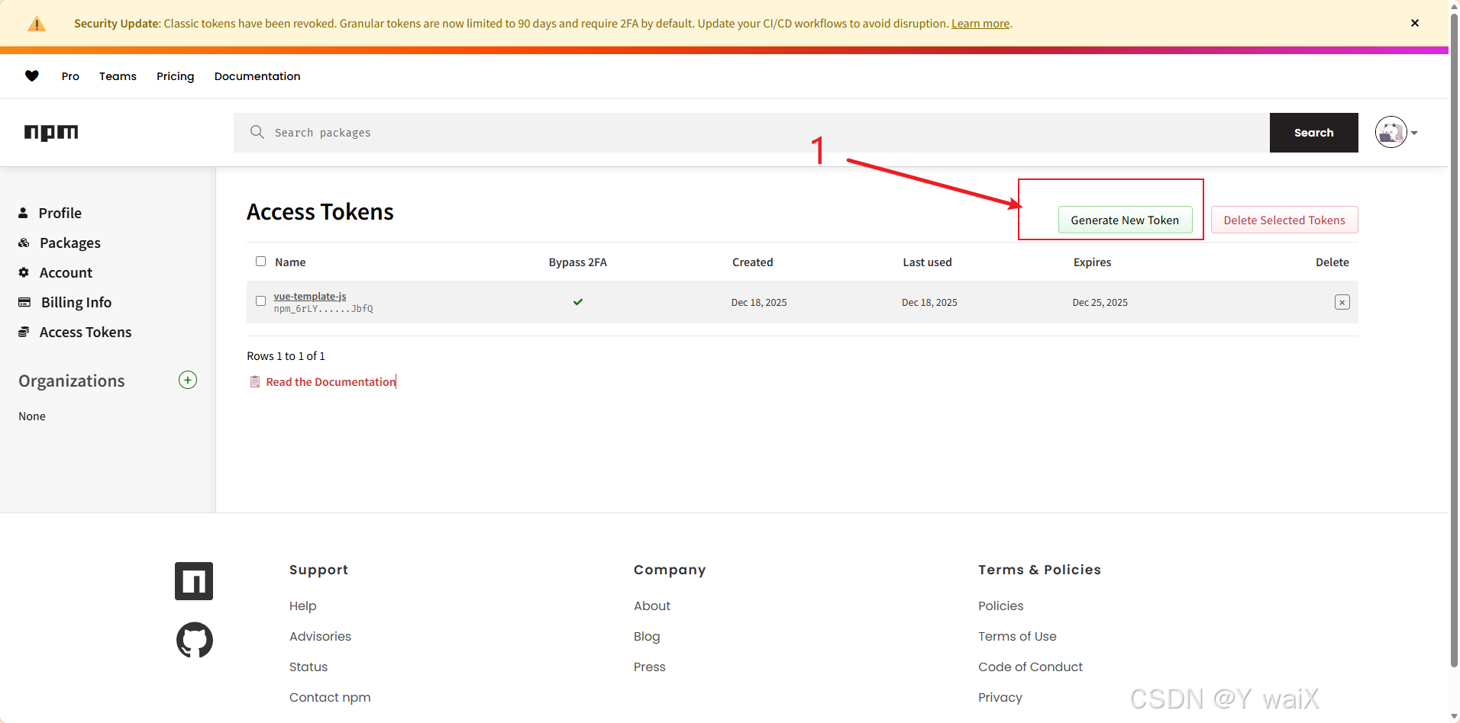Open Account settings in the sidebar
This screenshot has width=1460, height=723.
pyautogui.click(x=66, y=272)
